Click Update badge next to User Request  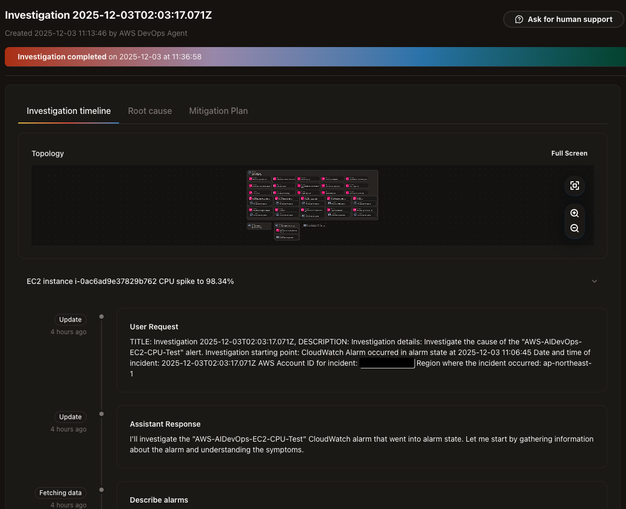tap(71, 320)
